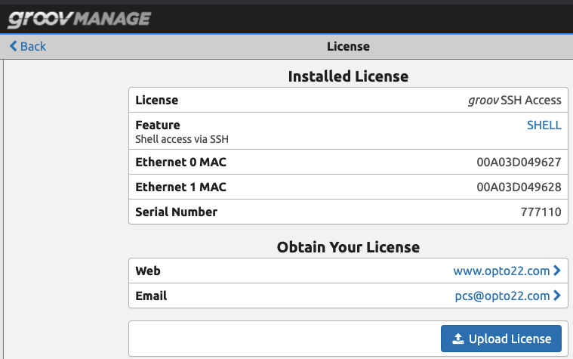Click the Ethernet 0 MAC label

(x=181, y=162)
